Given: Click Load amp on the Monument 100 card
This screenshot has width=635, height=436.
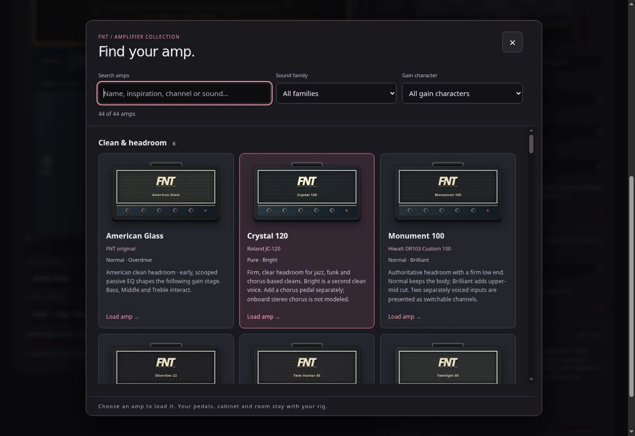Looking at the screenshot, I should pyautogui.click(x=404, y=317).
